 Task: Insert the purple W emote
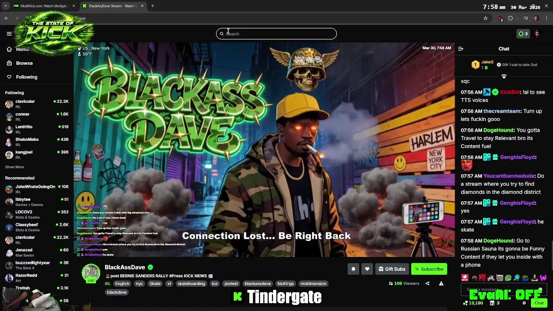click(x=543, y=278)
